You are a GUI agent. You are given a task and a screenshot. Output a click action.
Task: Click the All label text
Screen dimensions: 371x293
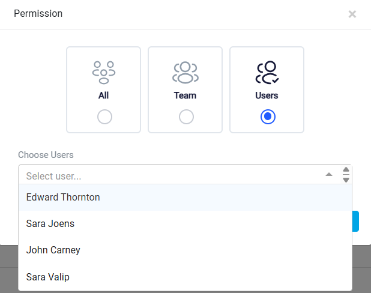(104, 95)
